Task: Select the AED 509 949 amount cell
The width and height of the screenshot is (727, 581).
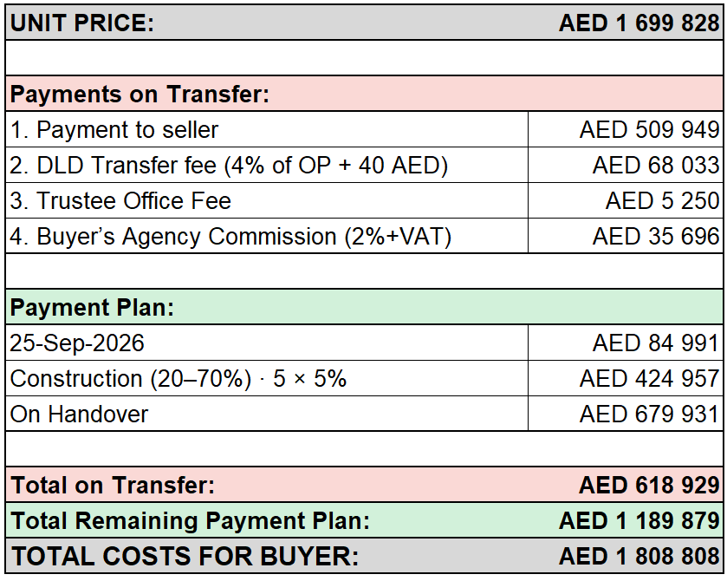Action: click(x=626, y=129)
